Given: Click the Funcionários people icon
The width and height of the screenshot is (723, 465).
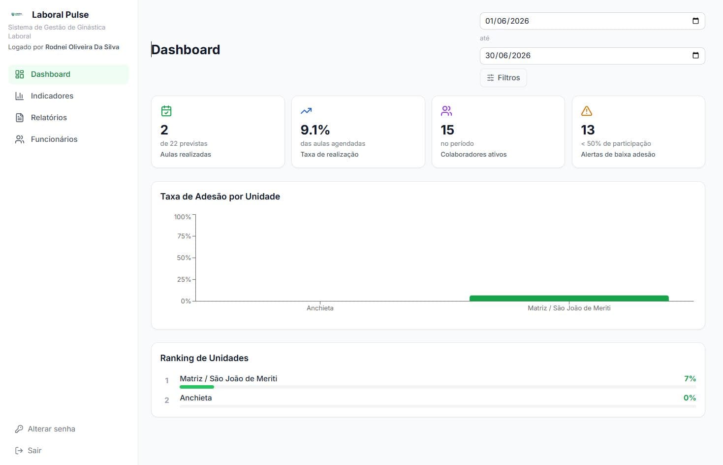Looking at the screenshot, I should (x=20, y=139).
